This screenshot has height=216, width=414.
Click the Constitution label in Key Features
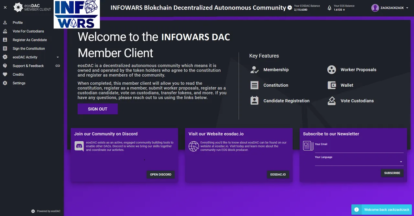pyautogui.click(x=276, y=85)
